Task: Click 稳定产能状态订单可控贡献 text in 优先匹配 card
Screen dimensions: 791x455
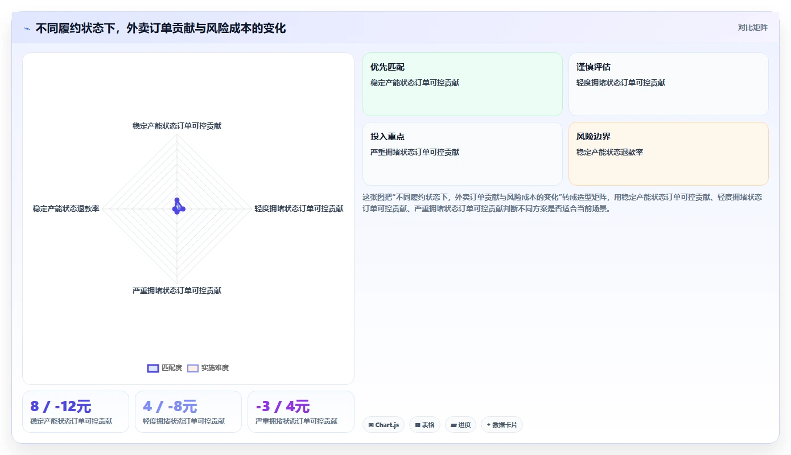Action: (x=415, y=83)
